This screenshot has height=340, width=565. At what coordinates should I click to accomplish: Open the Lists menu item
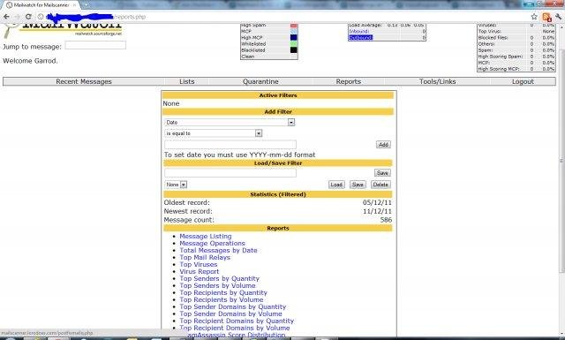(x=186, y=81)
